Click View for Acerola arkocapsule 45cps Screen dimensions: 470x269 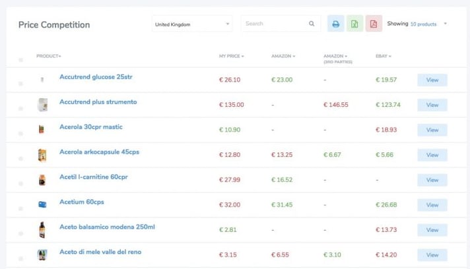point(432,155)
